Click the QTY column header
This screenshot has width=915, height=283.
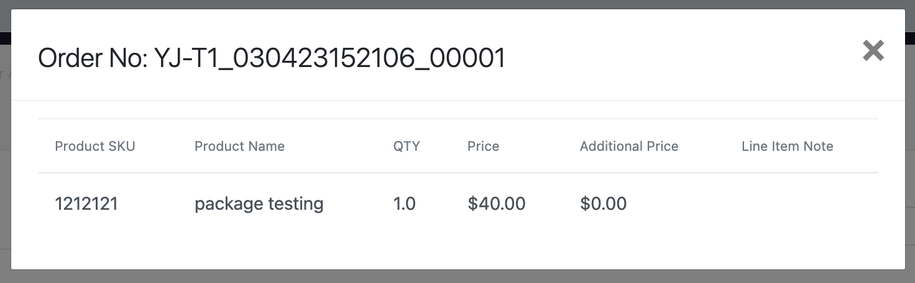(407, 146)
